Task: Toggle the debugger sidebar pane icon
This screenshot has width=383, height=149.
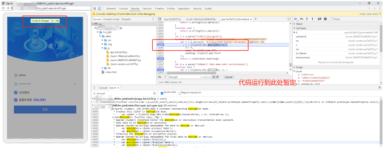Action: click(289, 19)
